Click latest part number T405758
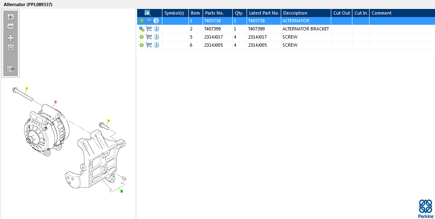 [256, 21]
